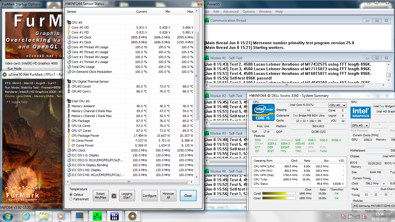Open Windows Media Player taskbar icon
The image size is (395, 222).
pyautogui.click(x=61, y=216)
